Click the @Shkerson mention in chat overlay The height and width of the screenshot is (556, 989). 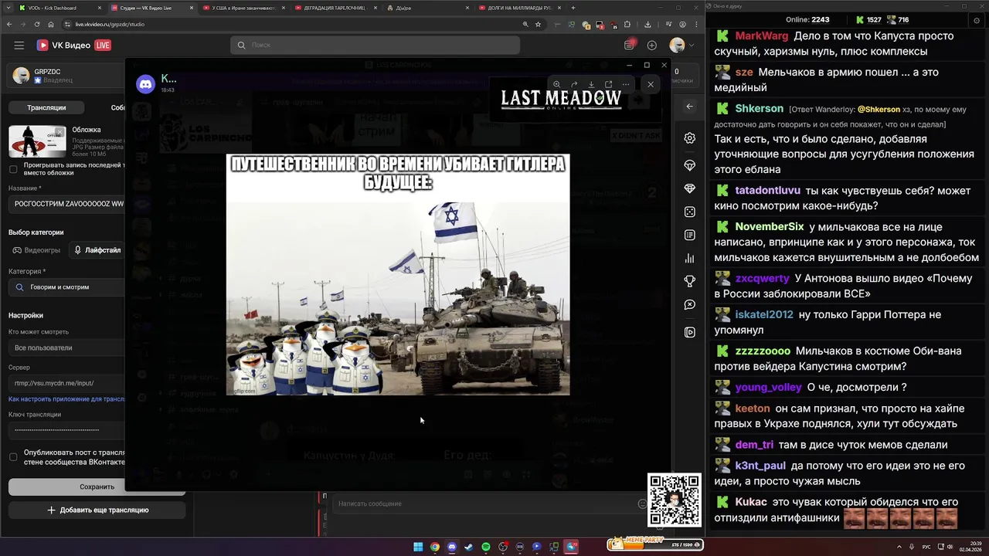click(x=879, y=110)
